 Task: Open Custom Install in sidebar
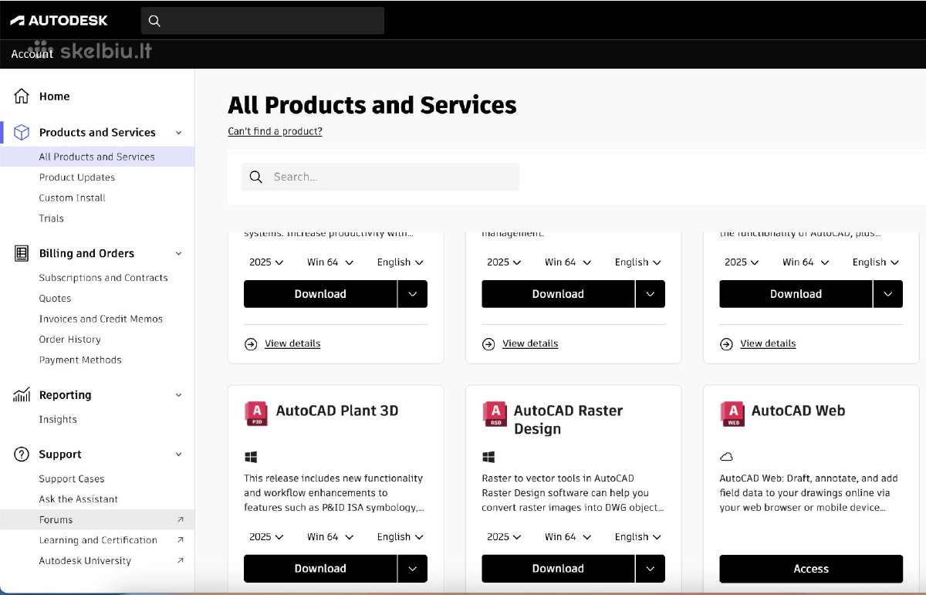[x=73, y=198]
